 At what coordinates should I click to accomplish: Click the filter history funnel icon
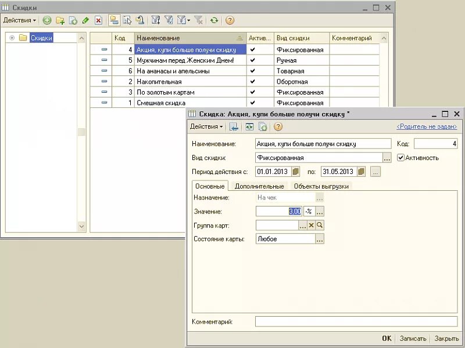coord(181,20)
